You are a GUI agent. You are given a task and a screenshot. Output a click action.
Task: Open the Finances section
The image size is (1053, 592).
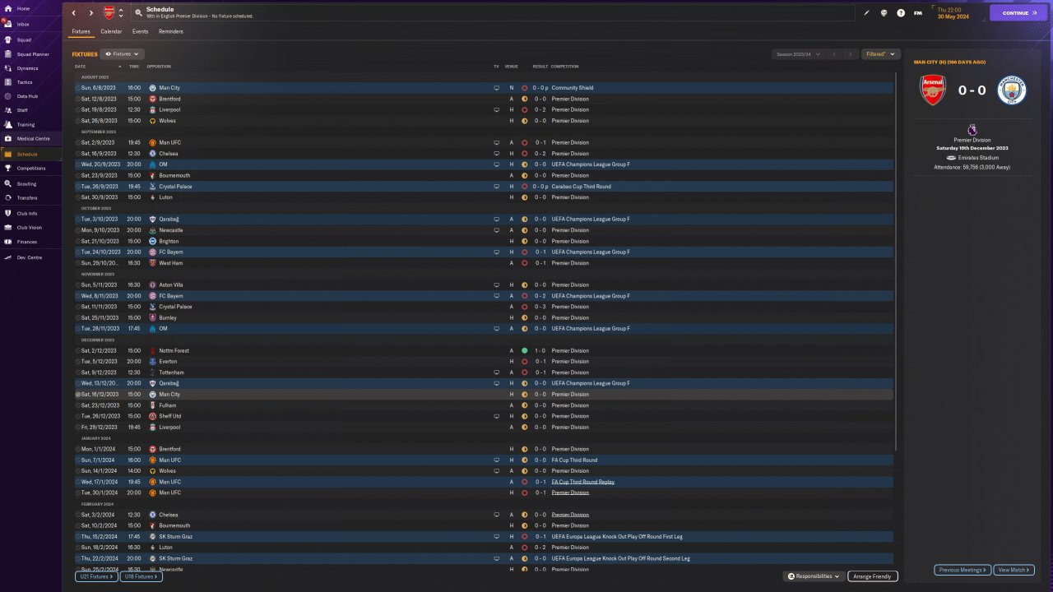pos(26,242)
